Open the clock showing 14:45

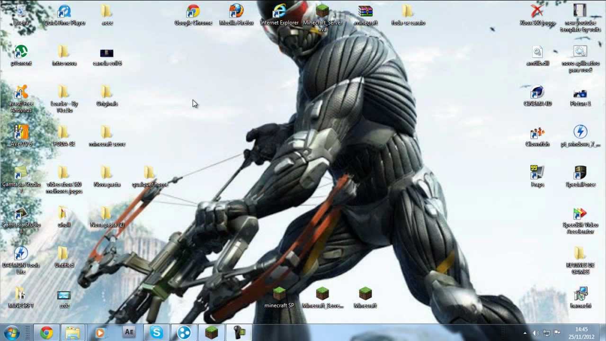pos(581,333)
